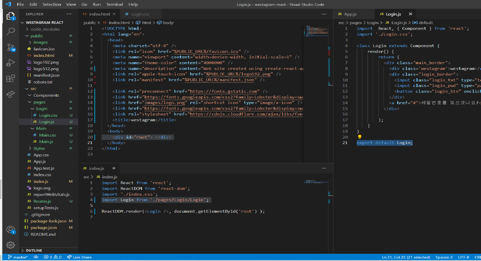Open the Terminal menu

[x=114, y=4]
